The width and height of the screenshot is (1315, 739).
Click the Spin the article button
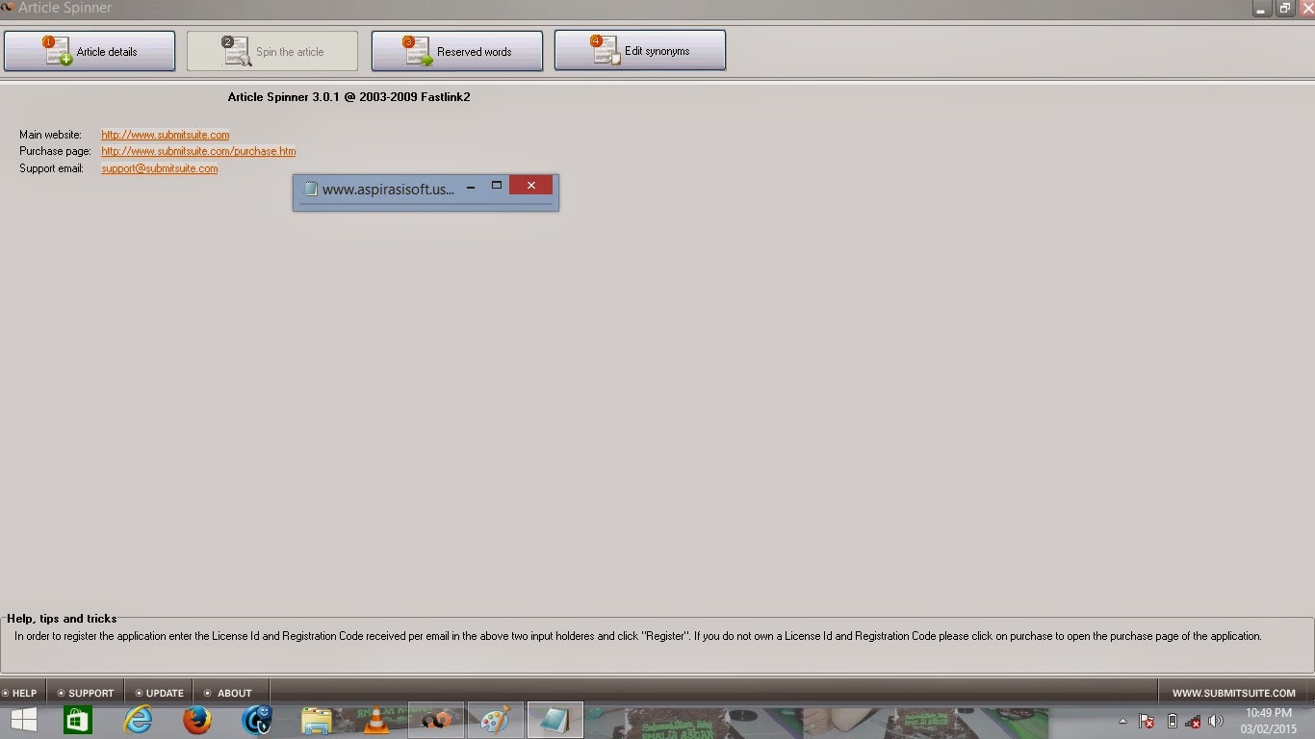pos(272,51)
